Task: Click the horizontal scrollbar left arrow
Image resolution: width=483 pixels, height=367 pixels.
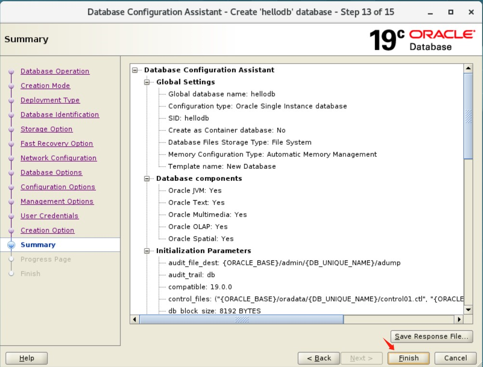Action: pyautogui.click(x=134, y=319)
